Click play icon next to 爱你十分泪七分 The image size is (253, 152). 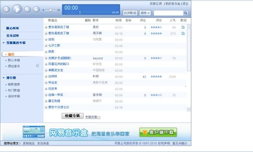click(x=46, y=107)
